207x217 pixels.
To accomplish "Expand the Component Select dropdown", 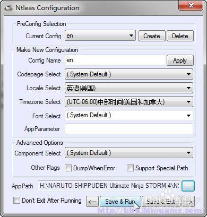I will click(129, 153).
